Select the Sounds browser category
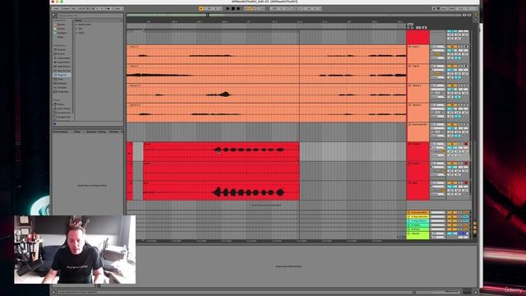The image size is (526, 296). click(62, 49)
